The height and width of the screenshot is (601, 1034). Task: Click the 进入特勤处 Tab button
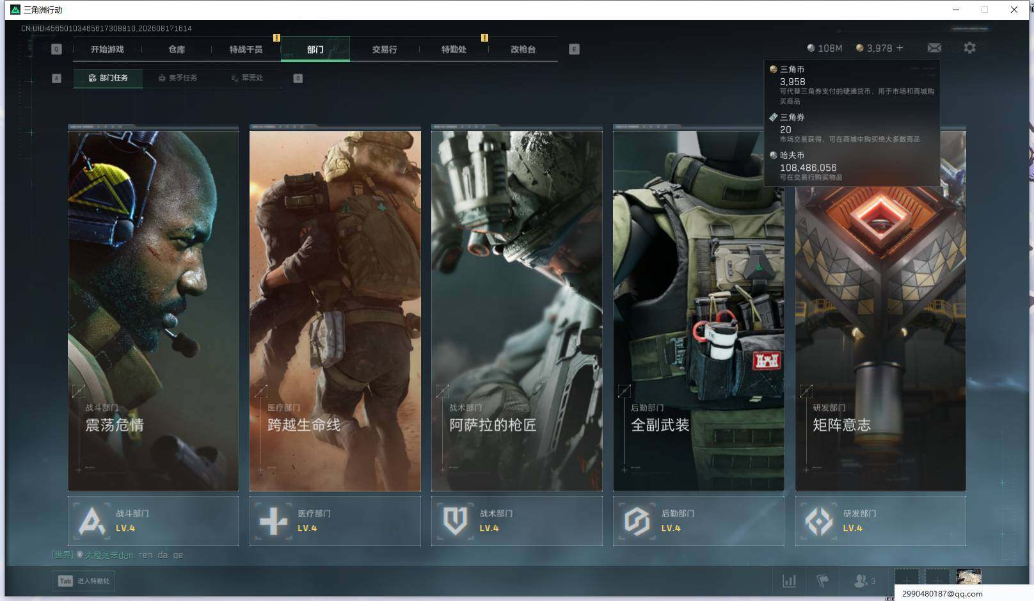(x=85, y=581)
